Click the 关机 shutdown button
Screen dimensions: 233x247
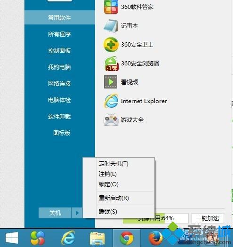[55, 213]
